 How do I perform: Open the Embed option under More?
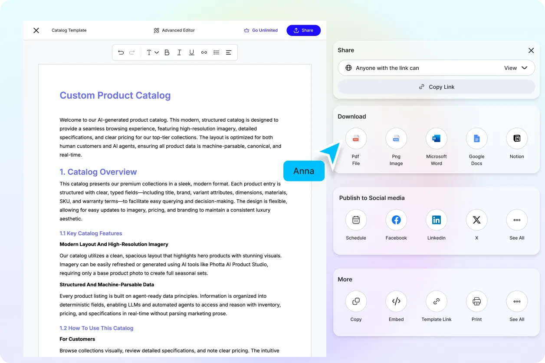[x=396, y=301]
